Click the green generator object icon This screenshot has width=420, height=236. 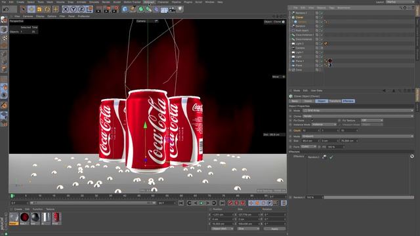(141, 9)
